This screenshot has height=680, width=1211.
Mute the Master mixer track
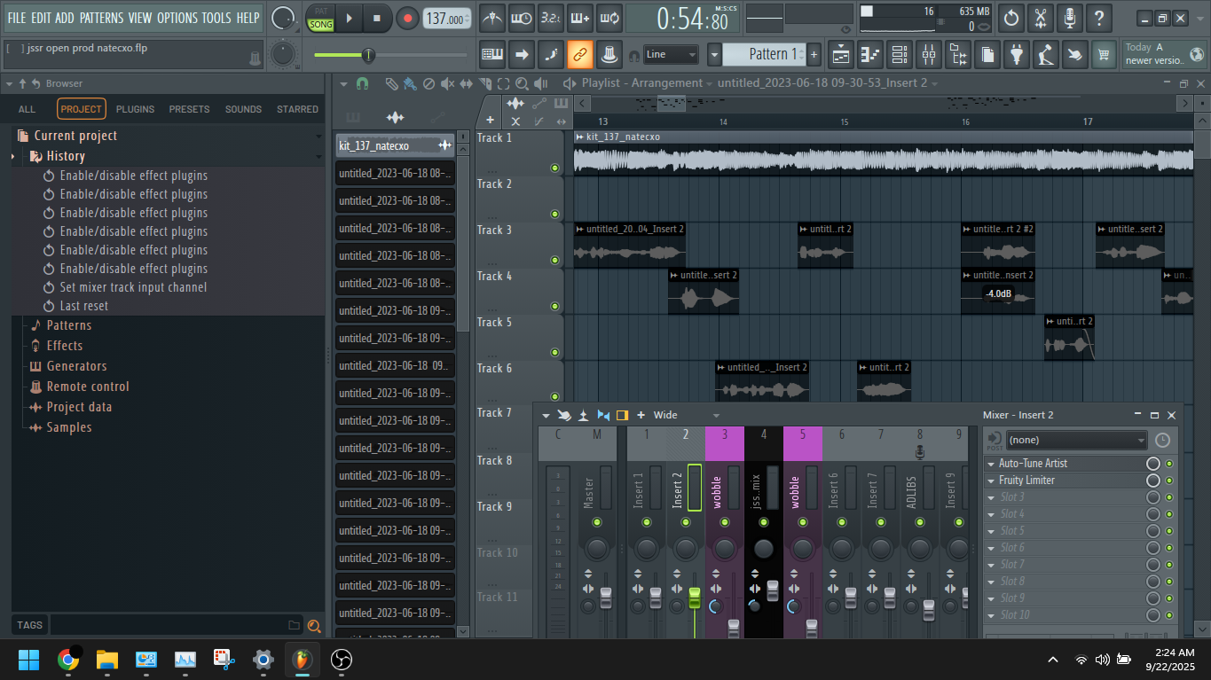(596, 523)
